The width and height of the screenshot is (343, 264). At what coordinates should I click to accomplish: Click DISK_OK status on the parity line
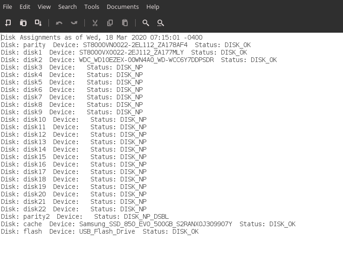click(x=238, y=45)
